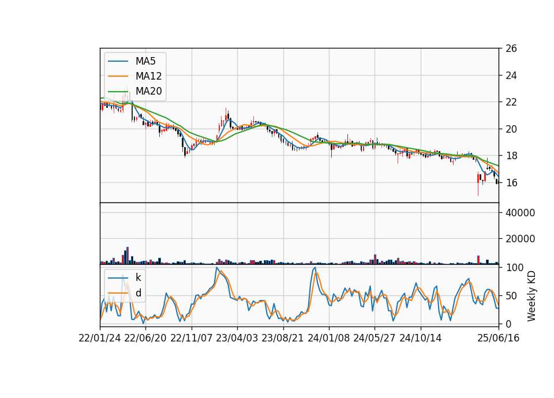Click the price axis value 20
The height and width of the screenshot is (398, 554).
pyautogui.click(x=511, y=129)
